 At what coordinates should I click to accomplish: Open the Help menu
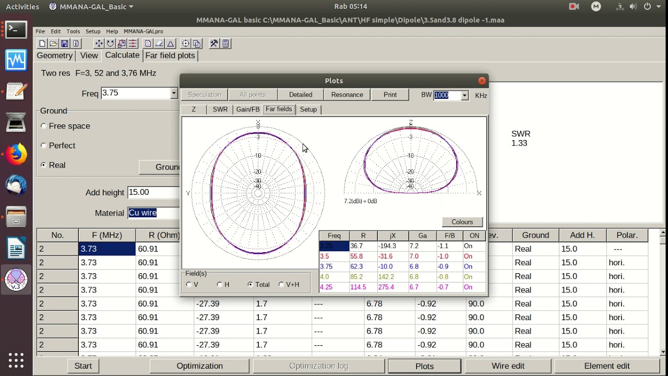112,31
